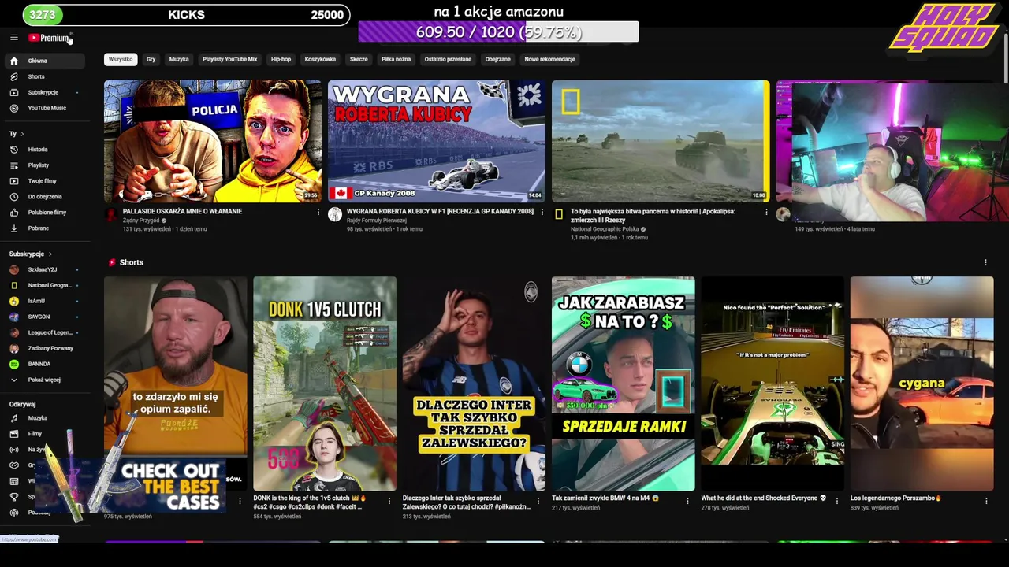Select the Gry filter chip
Image resolution: width=1009 pixels, height=567 pixels.
click(x=151, y=59)
